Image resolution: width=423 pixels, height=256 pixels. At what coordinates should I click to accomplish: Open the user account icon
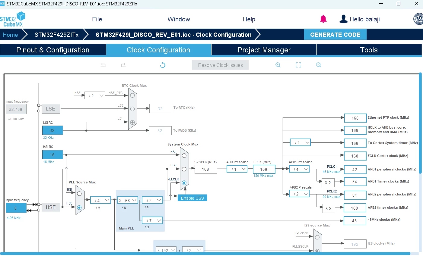click(x=343, y=19)
